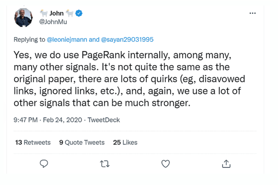Click the goat emoji before John
Image resolution: width=278 pixels, height=185 pixels.
(x=44, y=14)
